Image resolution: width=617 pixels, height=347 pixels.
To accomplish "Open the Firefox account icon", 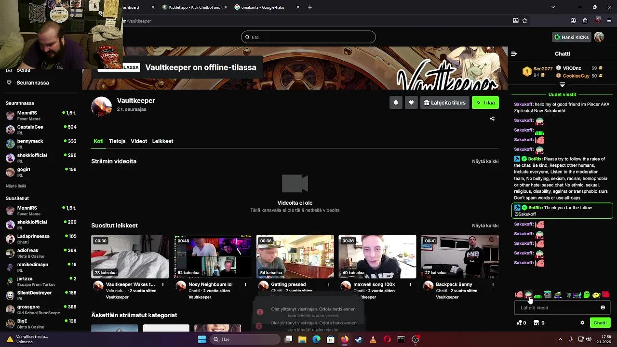I will (x=573, y=21).
